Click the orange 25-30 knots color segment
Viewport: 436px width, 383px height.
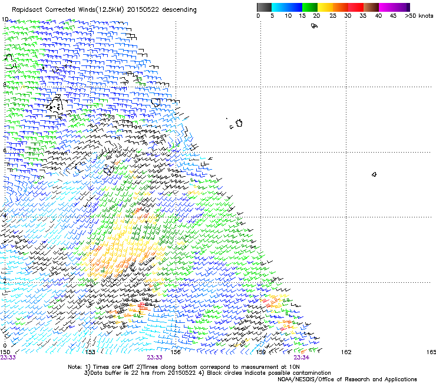[x=341, y=7]
